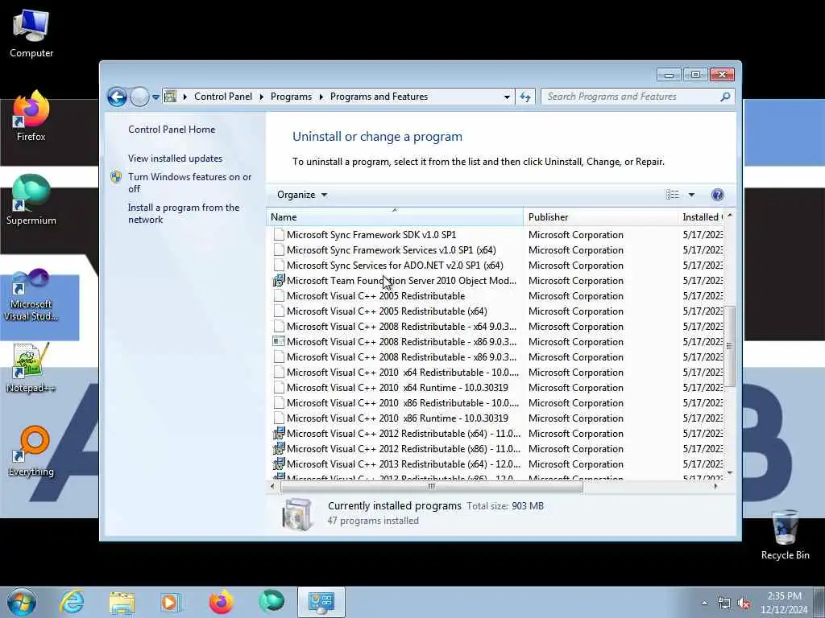Refresh the Programs and Features list
825x618 pixels.
525,97
